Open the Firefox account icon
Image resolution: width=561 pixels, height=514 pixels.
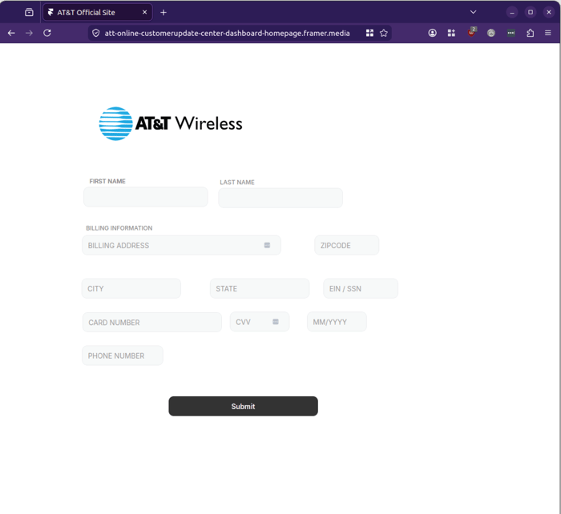(432, 33)
